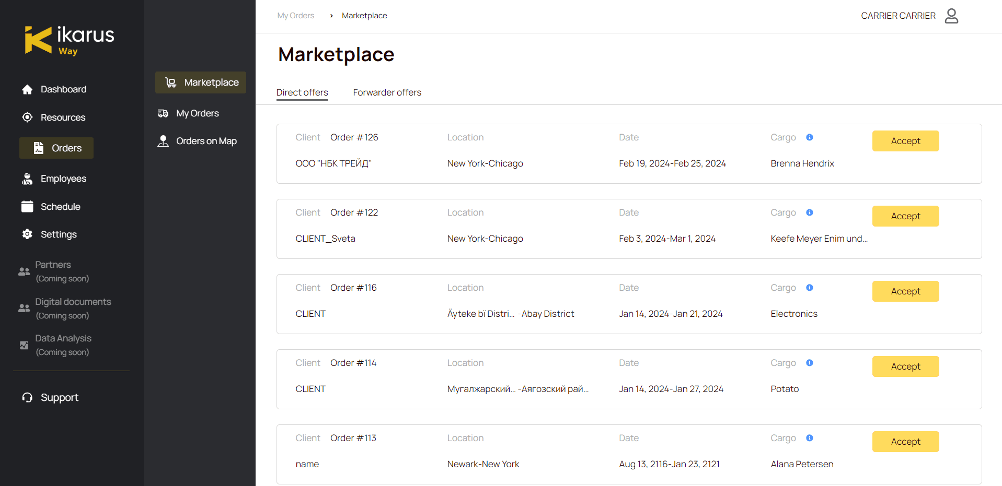Click CARRIER CARRIER user name
This screenshot has width=1002, height=486.
point(898,16)
